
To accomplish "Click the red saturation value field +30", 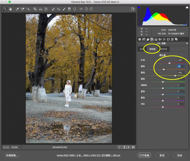I will point(181,60).
